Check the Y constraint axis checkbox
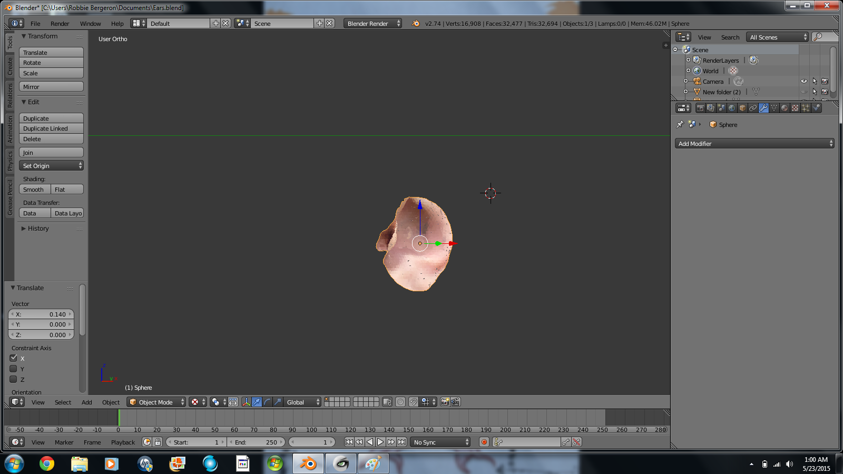Screen dimensions: 843x474 coord(14,369)
